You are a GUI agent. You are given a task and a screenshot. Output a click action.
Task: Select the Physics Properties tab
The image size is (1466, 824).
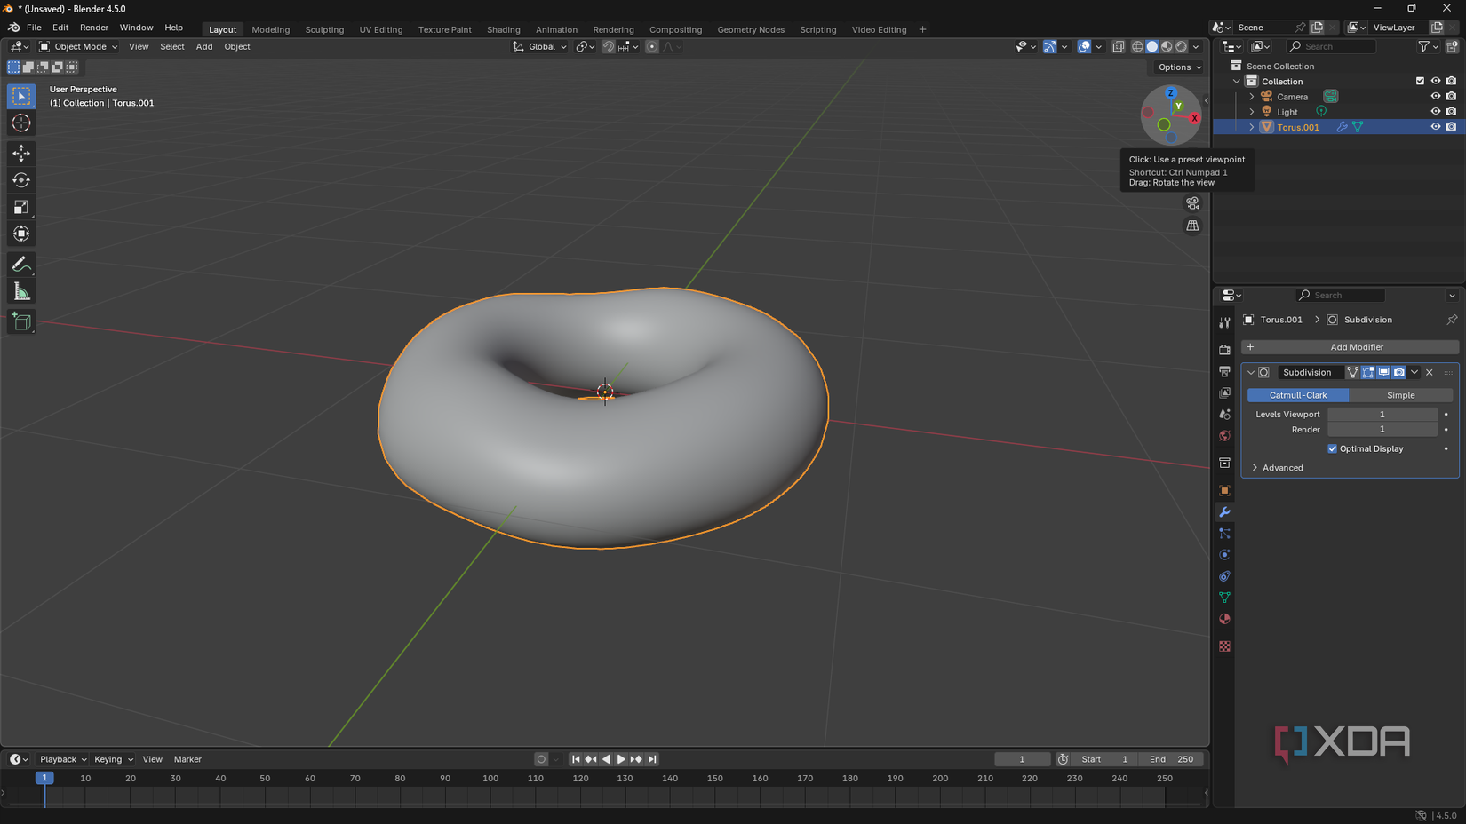tap(1224, 554)
